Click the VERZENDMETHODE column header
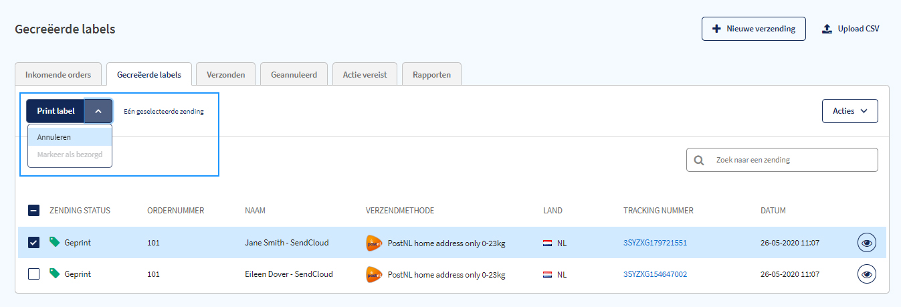901x307 pixels. (x=400, y=211)
